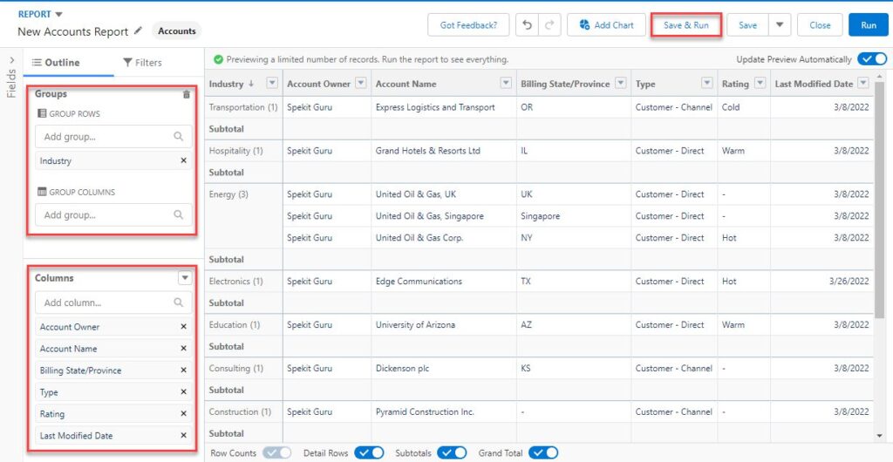Click the Save & Run button
893x462 pixels.
(686, 25)
